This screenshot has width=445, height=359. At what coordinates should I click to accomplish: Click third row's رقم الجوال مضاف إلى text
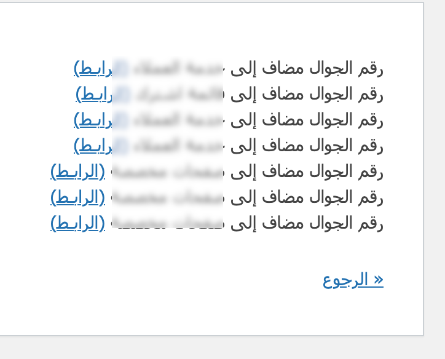[307, 120]
